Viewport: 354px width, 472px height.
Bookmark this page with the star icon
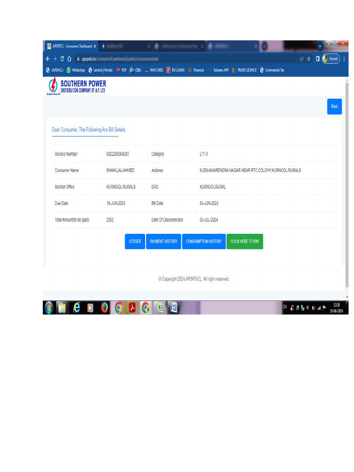[309, 59]
